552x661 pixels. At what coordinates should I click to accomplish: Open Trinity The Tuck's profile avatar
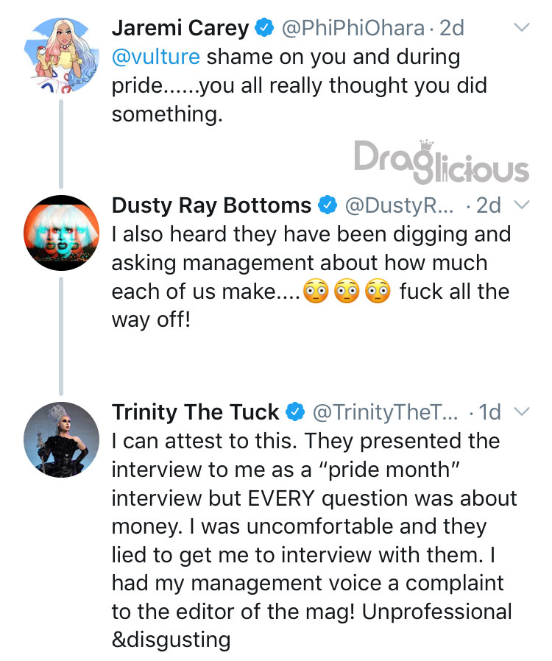[x=62, y=439]
